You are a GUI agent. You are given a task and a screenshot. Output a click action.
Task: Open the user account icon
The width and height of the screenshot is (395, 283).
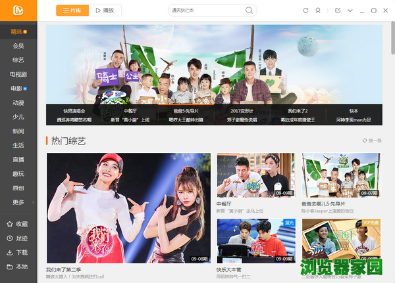318,11
